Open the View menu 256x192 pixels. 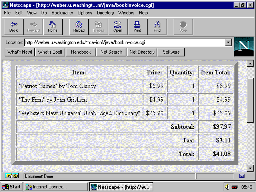(x=32, y=13)
